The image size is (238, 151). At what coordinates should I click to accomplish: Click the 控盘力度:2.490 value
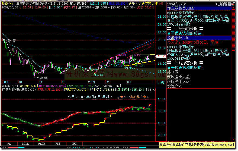[49, 90]
